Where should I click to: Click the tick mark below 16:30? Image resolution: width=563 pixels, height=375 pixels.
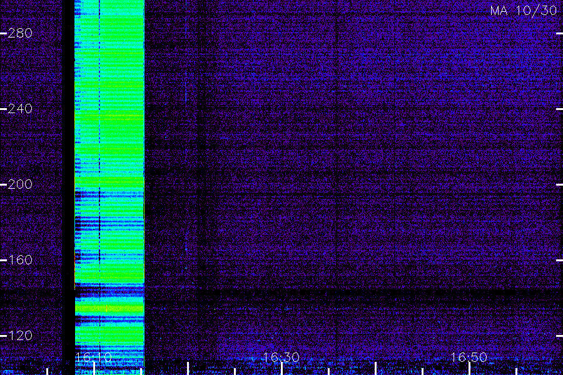[x=282, y=369]
